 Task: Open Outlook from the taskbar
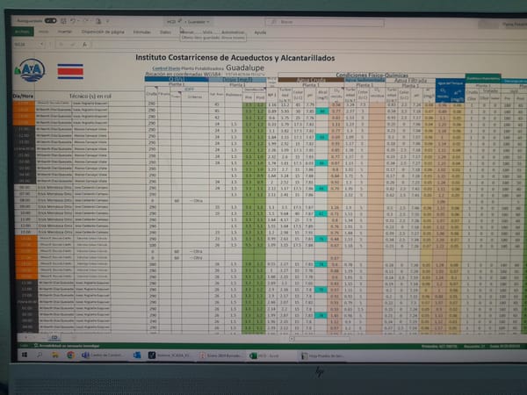[x=137, y=355]
